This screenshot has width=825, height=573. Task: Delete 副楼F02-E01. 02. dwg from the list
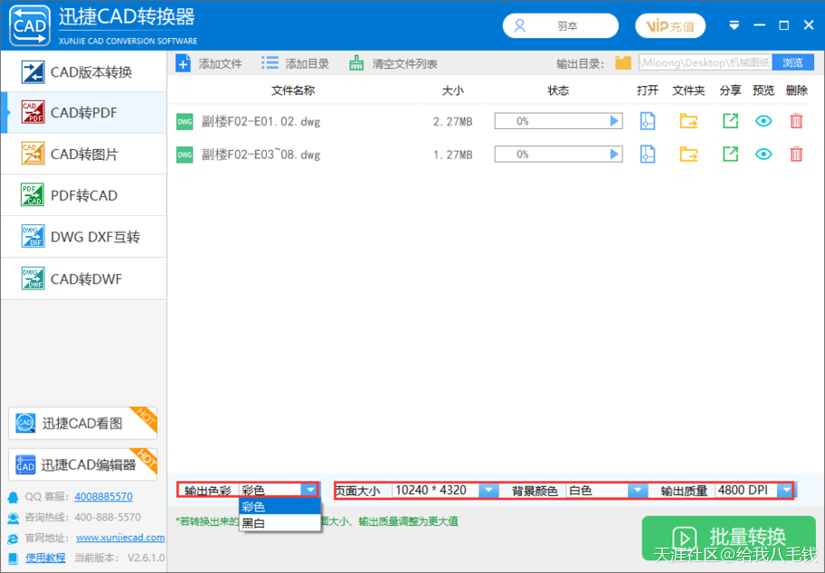(796, 120)
